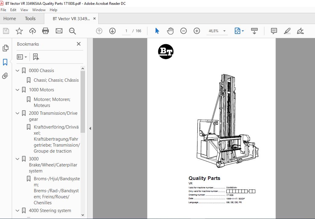Open Chassi; Chassis; Châssis bookmark
The width and height of the screenshot is (315, 219).
(x=56, y=80)
